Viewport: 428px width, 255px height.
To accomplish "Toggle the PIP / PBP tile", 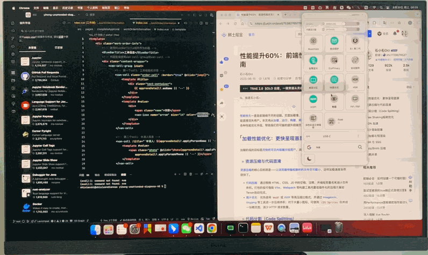I will (x=355, y=101).
